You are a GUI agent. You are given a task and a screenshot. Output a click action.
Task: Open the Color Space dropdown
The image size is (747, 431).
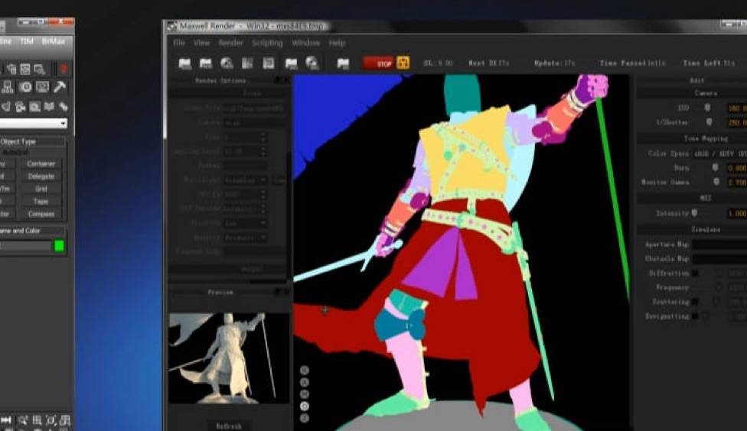coord(720,154)
